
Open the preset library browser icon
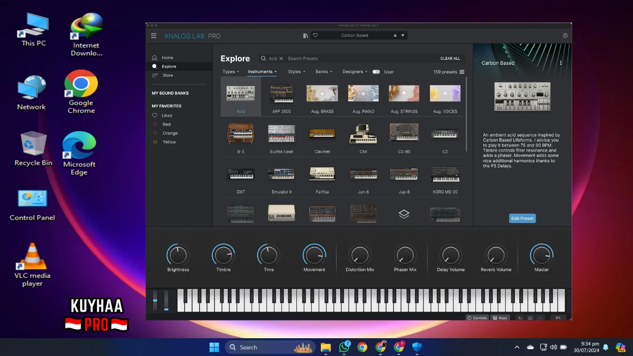tap(306, 36)
